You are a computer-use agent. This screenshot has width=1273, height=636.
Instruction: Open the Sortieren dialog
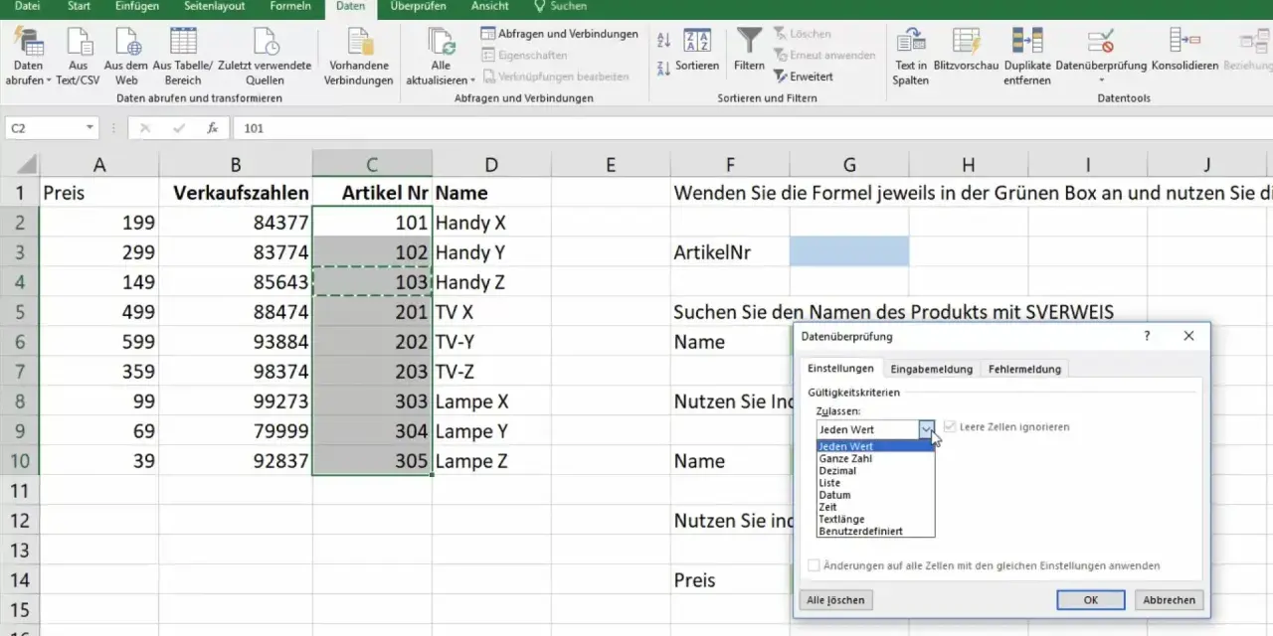point(697,50)
